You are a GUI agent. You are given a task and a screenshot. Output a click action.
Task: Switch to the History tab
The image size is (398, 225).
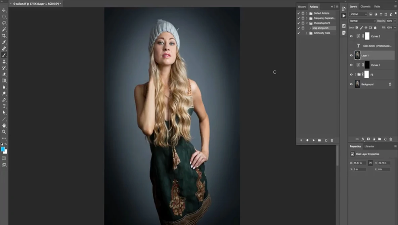tap(302, 7)
